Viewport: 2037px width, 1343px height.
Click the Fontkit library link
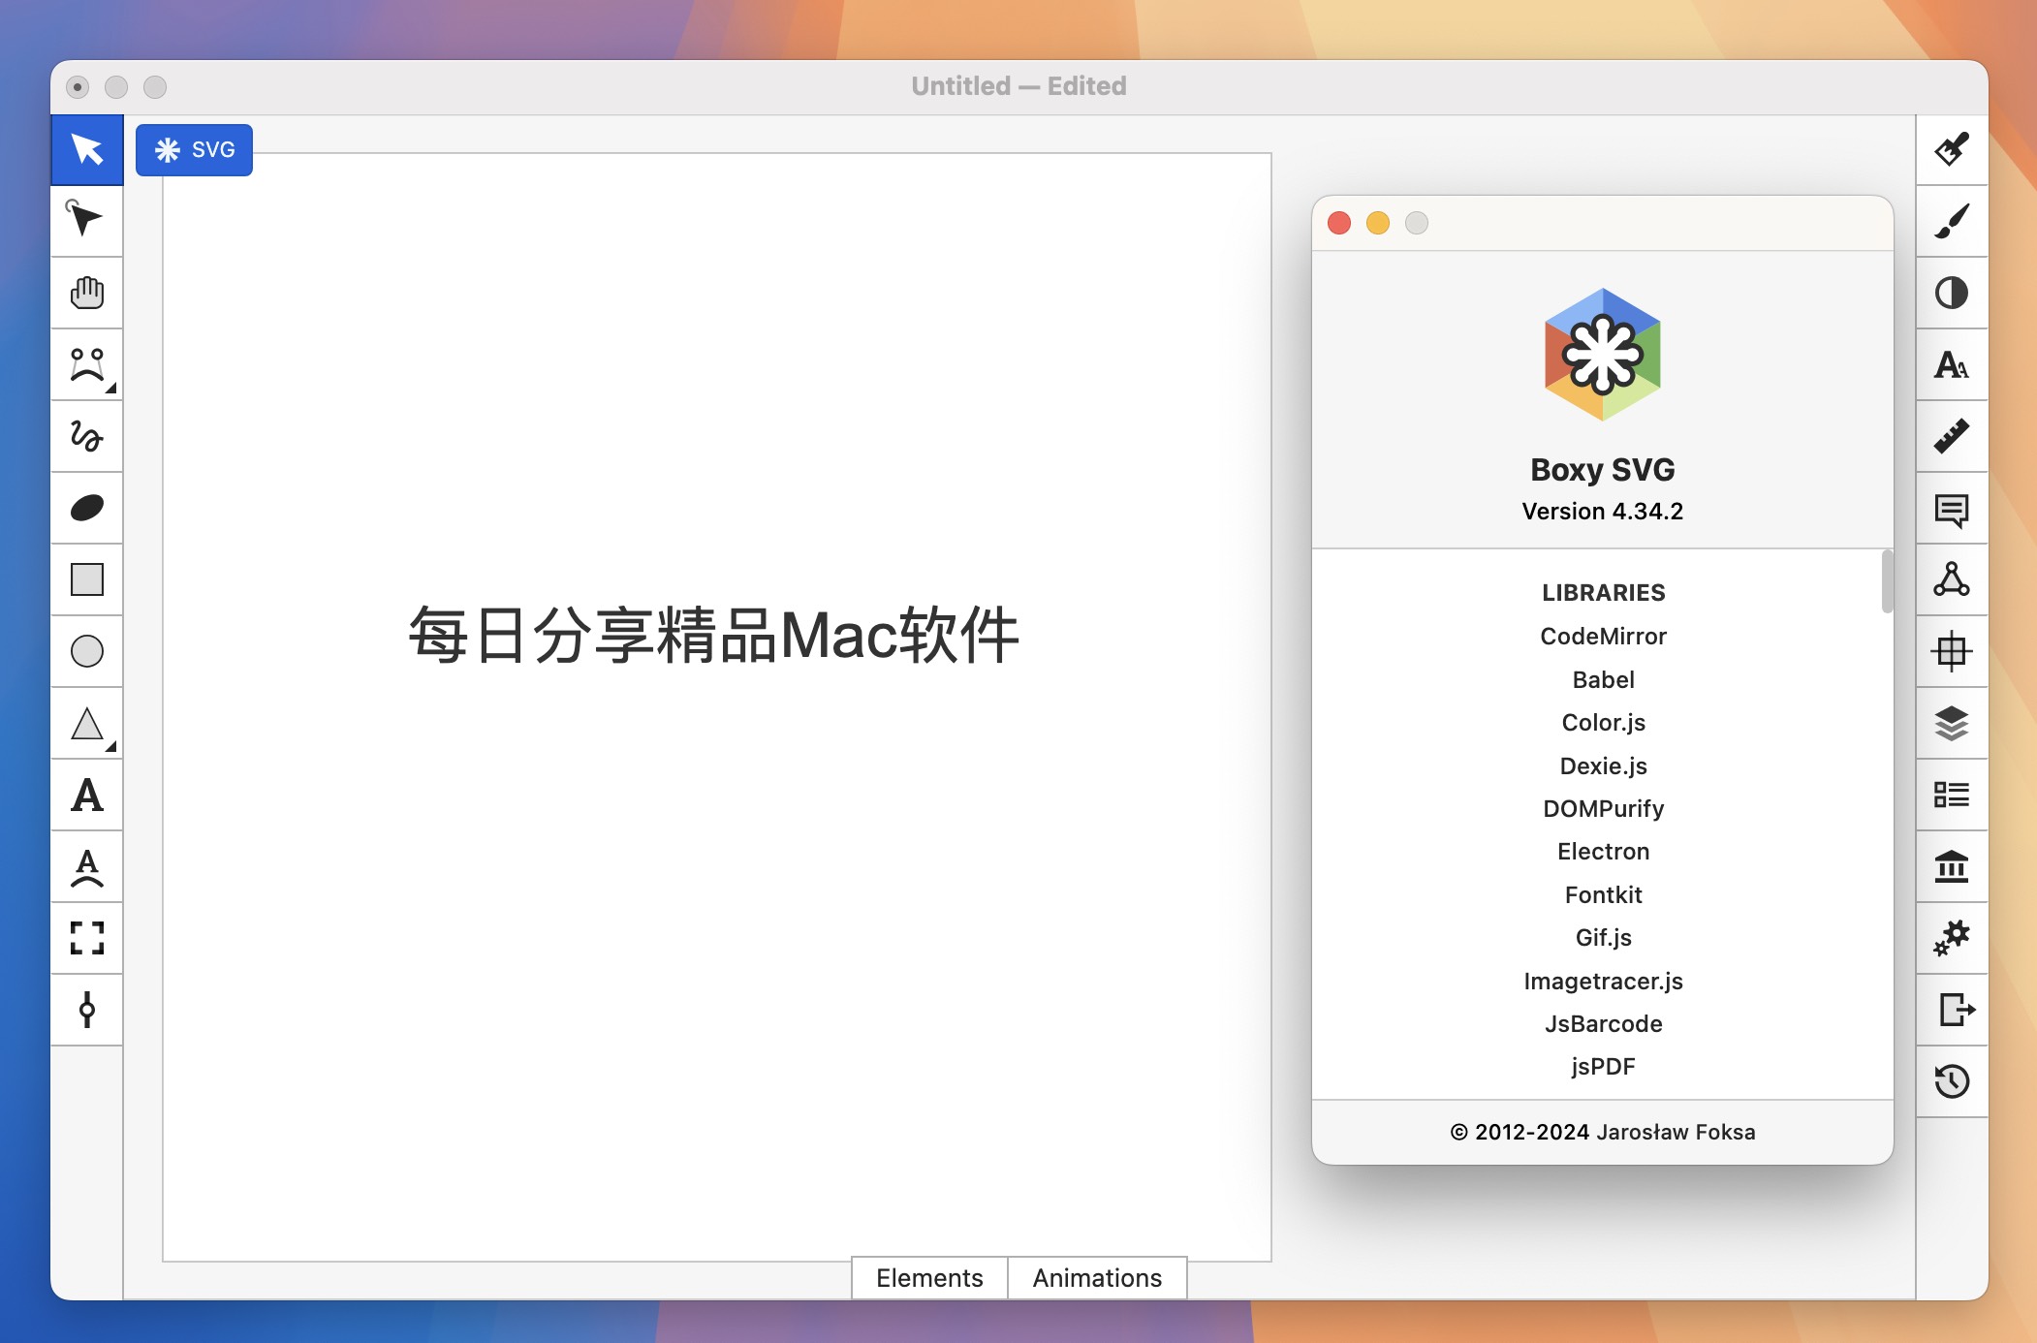click(1603, 894)
